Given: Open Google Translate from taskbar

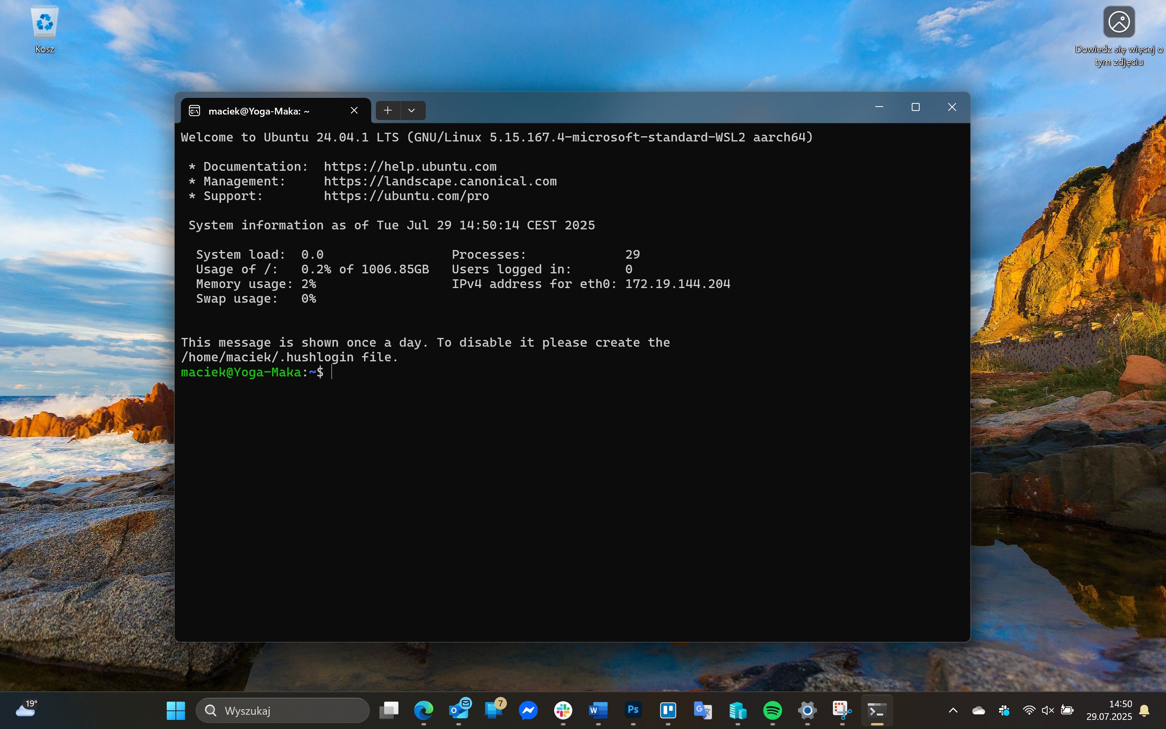Looking at the screenshot, I should pyautogui.click(x=703, y=711).
